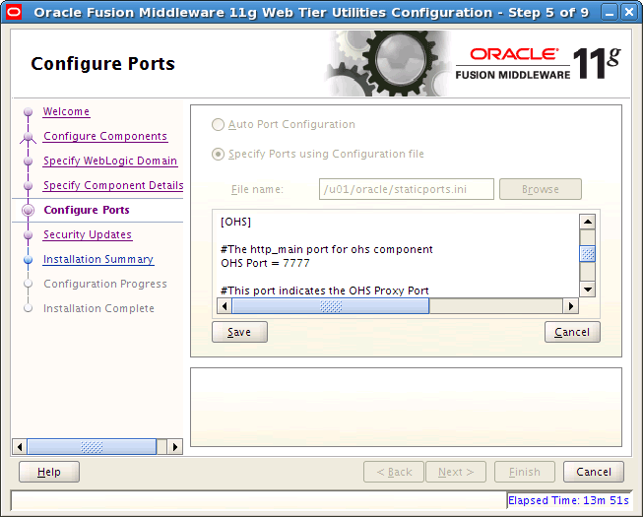The width and height of the screenshot is (643, 517).
Task: Open Installation Summary step
Action: point(98,259)
